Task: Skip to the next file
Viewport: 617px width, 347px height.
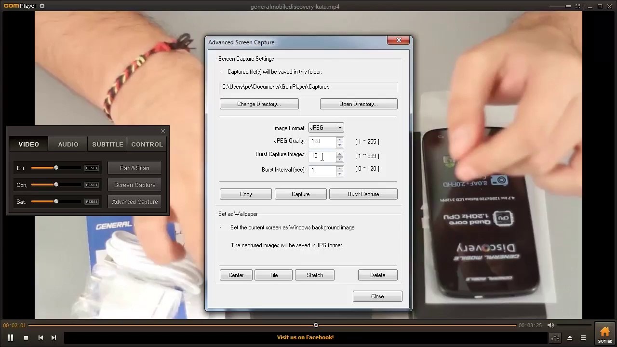Action: [x=54, y=338]
